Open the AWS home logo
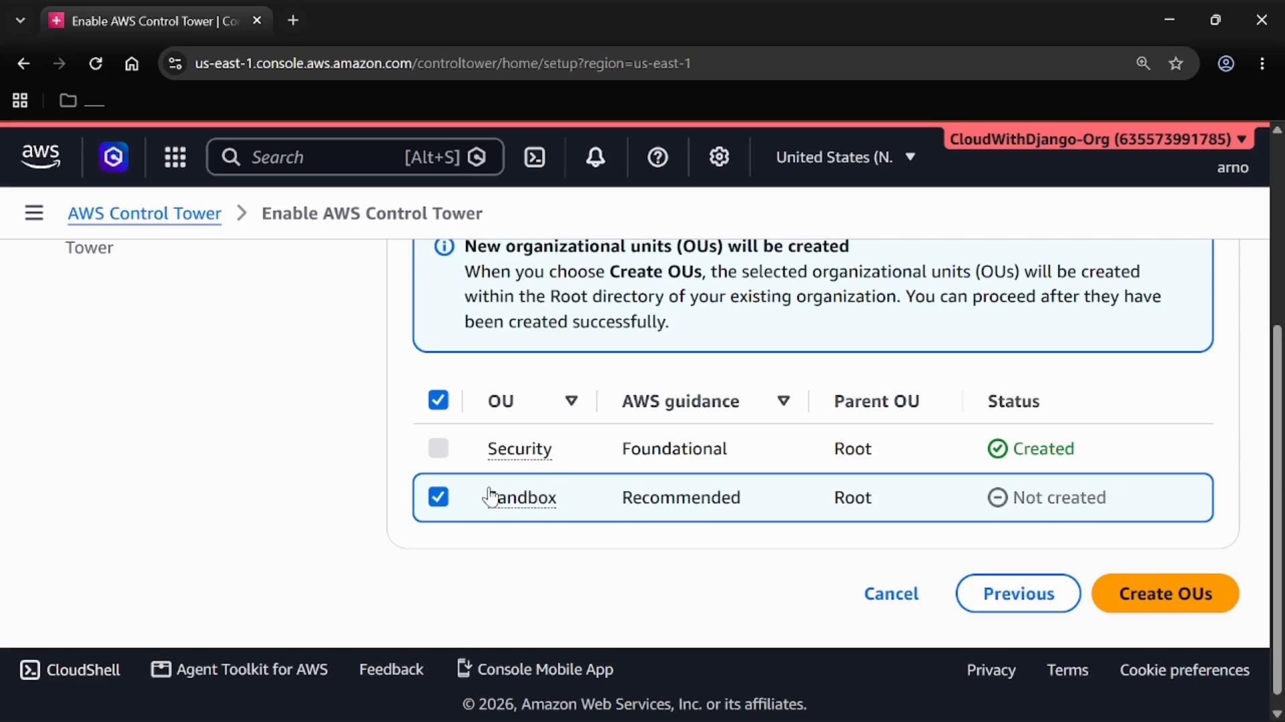1285x722 pixels. [41, 156]
